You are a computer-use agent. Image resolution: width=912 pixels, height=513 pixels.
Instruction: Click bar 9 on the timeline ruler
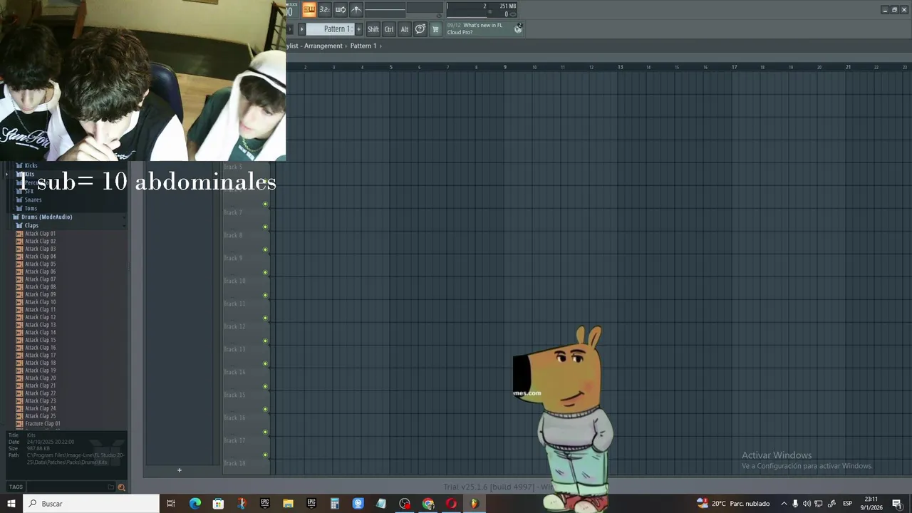[505, 67]
